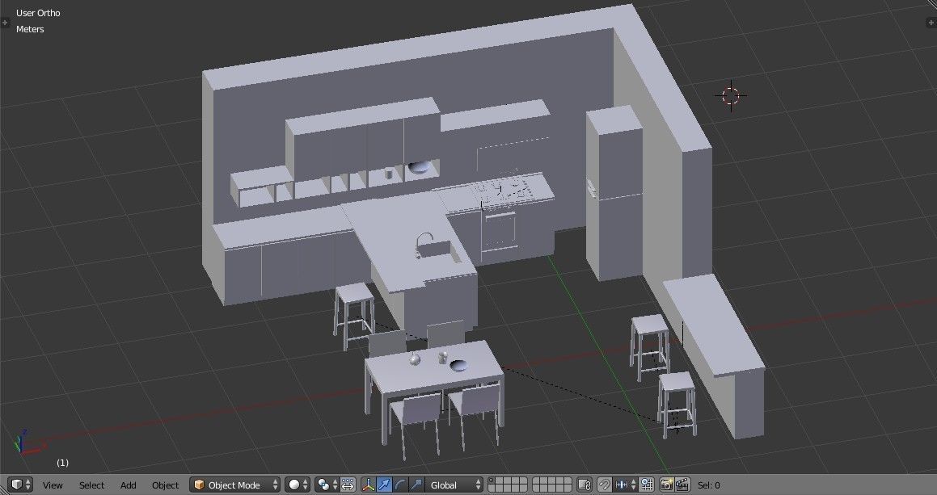937x495 pixels.
Task: Open the viewport shading dropdown with sphere icon
Action: (297, 485)
